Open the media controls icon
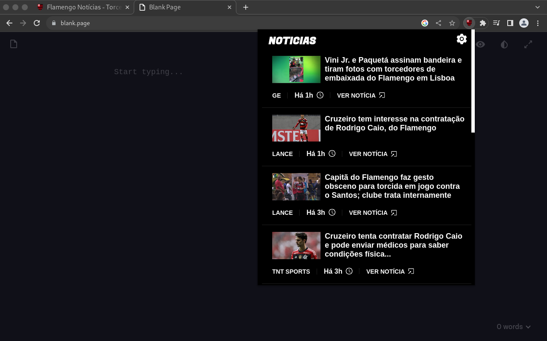Viewport: 547px width, 341px height. [496, 23]
